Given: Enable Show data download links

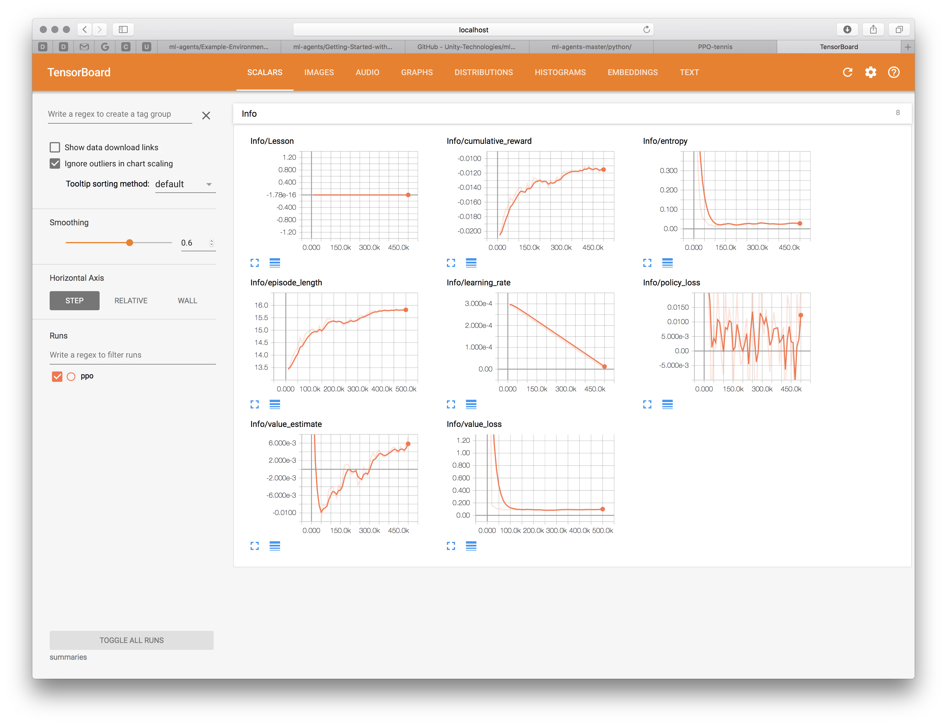Looking at the screenshot, I should [x=55, y=147].
